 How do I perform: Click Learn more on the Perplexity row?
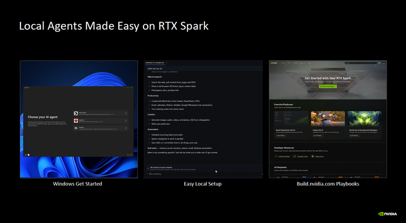[115, 129]
